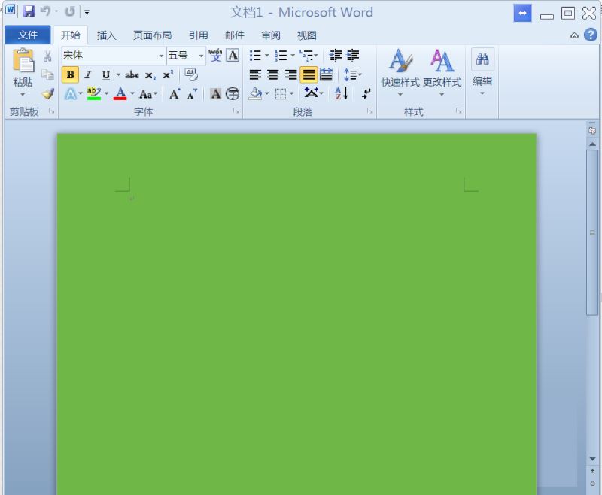Switch to 审阅 Review tab

(271, 35)
